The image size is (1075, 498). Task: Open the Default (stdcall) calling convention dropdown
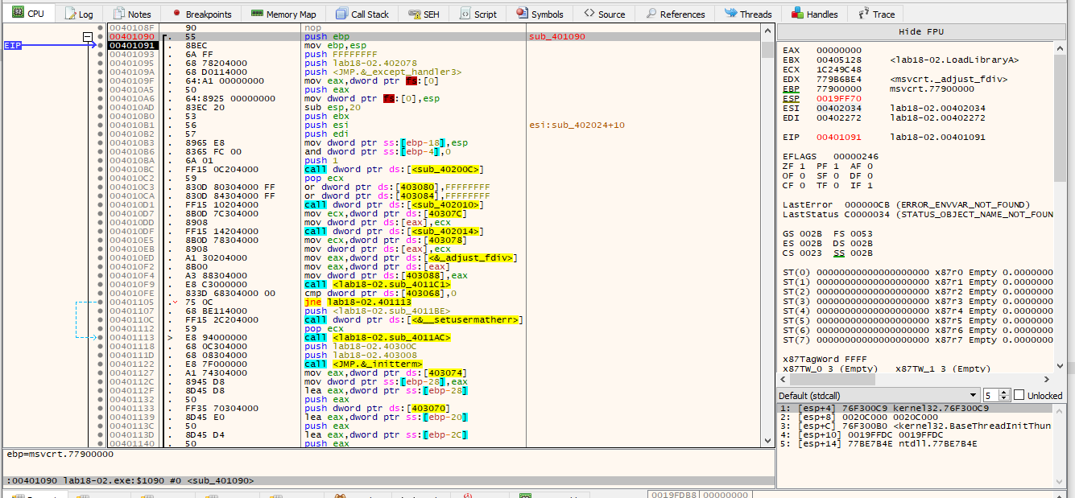(879, 395)
